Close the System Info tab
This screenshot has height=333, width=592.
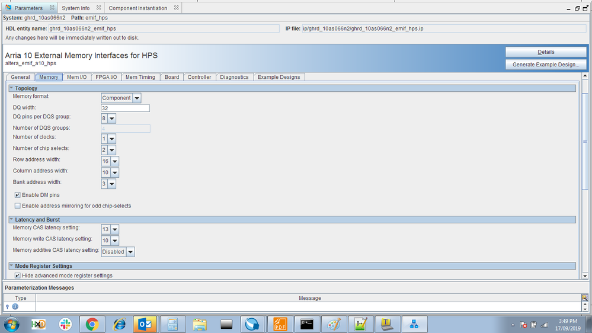[98, 8]
